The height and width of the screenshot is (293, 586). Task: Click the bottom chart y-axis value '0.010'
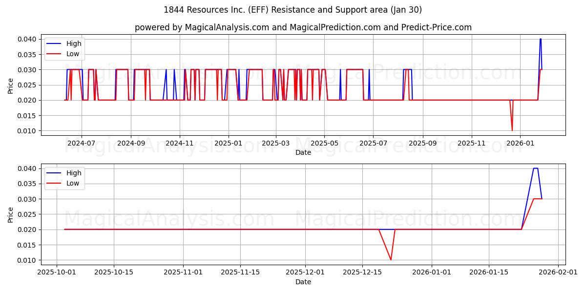click(27, 260)
